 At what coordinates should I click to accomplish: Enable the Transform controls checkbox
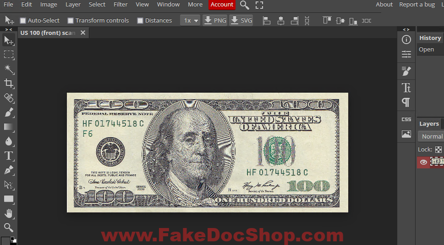pos(71,20)
